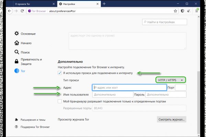Image resolution: width=206 pixels, height=137 pixels.
Task: Enable the firewall allowed ports checkbox
Action: coord(60,101)
